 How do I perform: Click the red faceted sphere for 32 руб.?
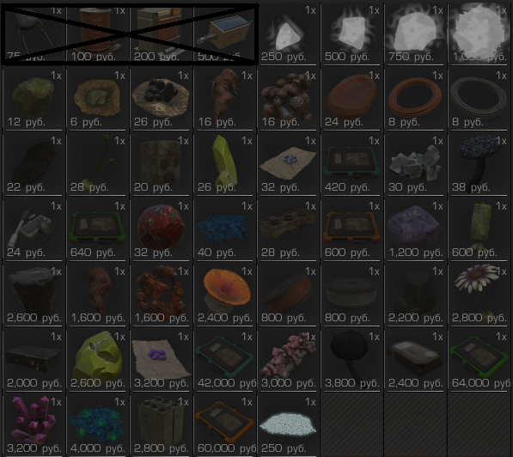pos(162,229)
